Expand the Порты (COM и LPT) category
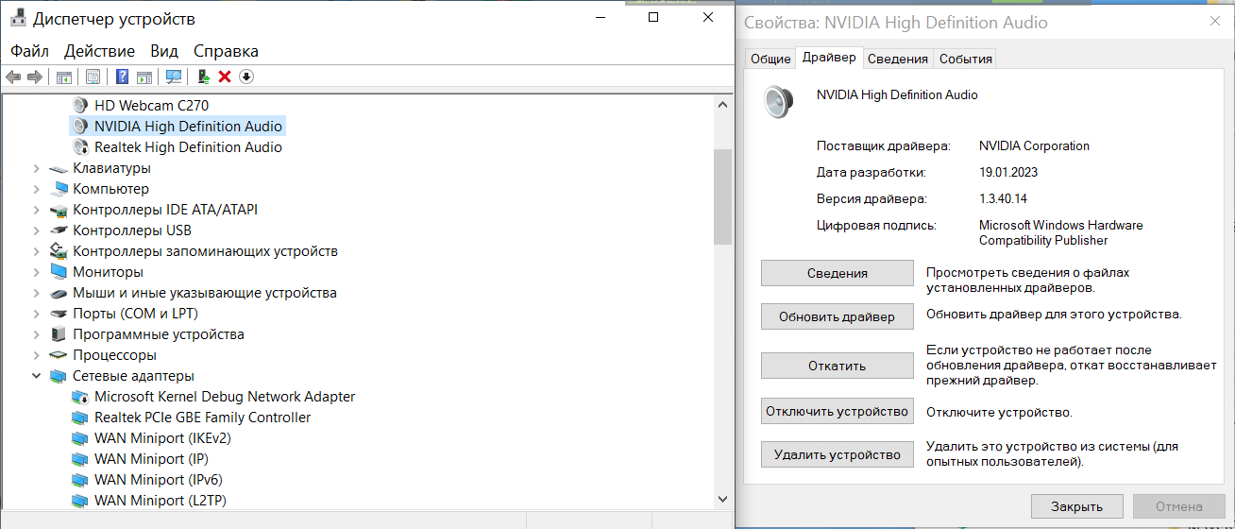Image resolution: width=1235 pixels, height=529 pixels. click(37, 314)
